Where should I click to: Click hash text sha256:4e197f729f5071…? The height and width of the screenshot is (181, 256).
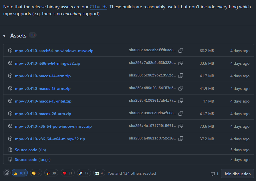[x=152, y=126]
